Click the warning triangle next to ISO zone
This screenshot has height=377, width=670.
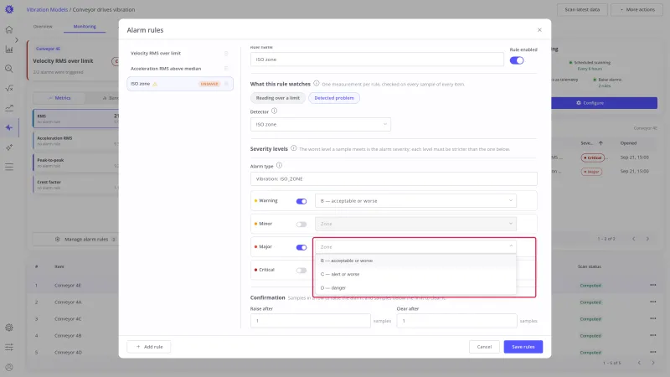click(x=155, y=85)
